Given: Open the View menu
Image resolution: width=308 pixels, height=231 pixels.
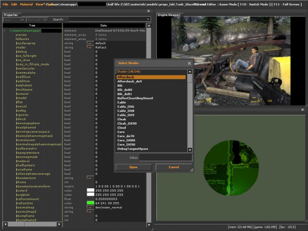Looking at the screenshot, I should (39, 4).
